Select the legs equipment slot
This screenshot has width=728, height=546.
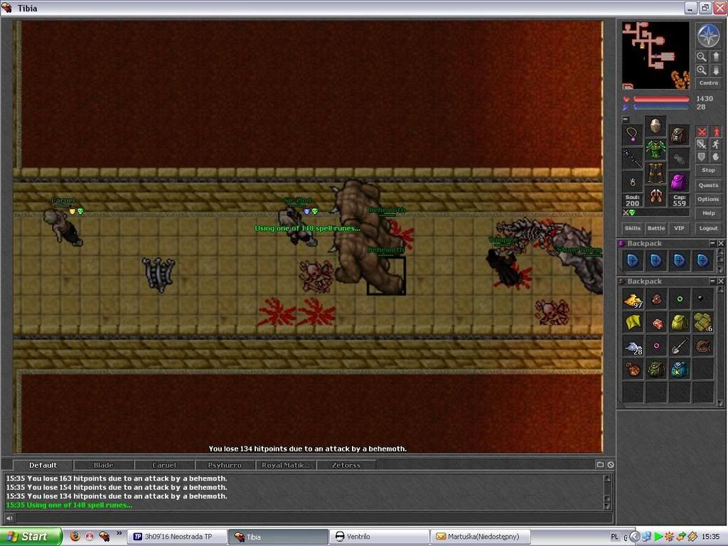click(x=655, y=173)
